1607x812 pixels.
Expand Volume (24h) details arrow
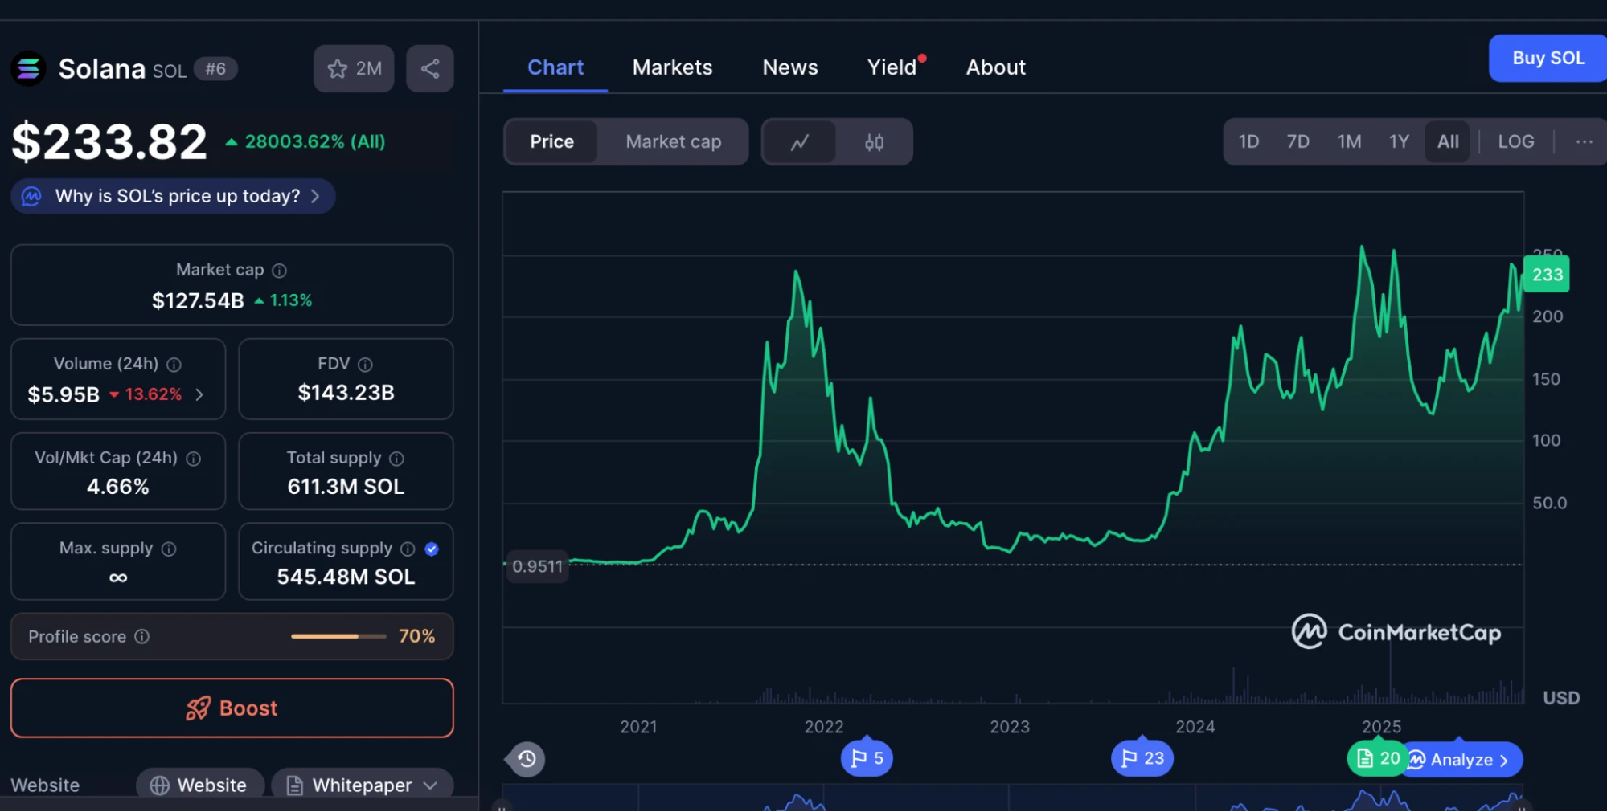click(199, 394)
